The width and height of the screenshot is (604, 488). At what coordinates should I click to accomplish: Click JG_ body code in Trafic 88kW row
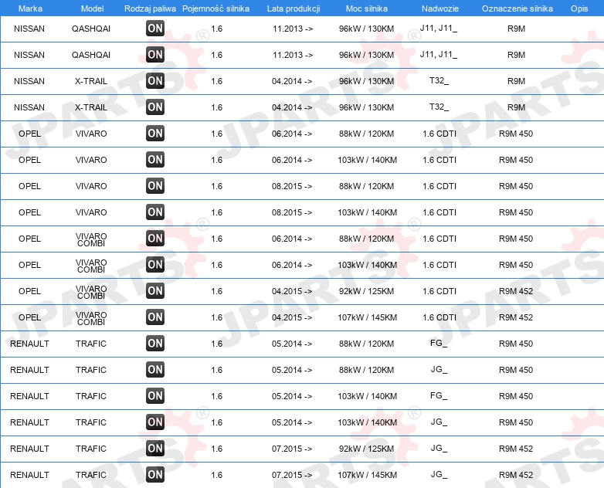pyautogui.click(x=439, y=369)
